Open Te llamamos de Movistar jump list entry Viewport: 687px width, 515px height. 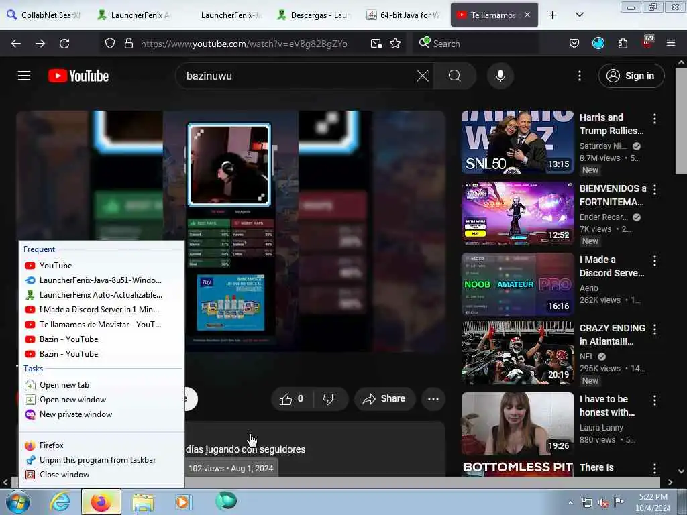click(x=102, y=325)
